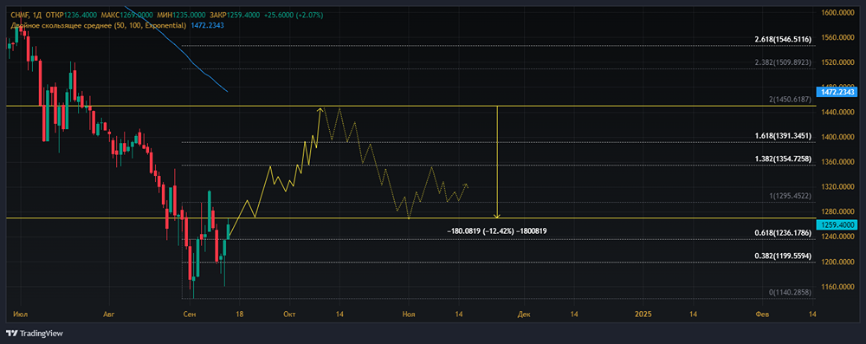Click the Фев date on time axis
The width and height of the screenshot is (866, 344).
[762, 315]
